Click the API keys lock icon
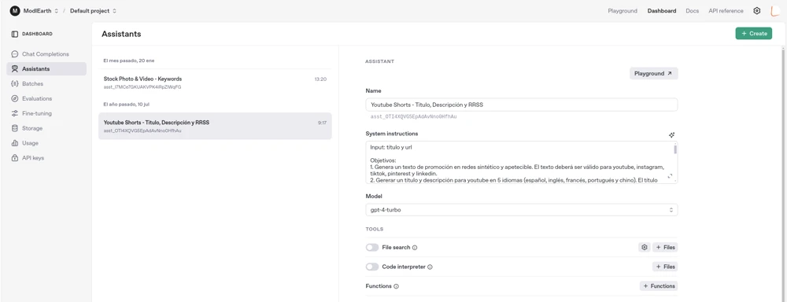The width and height of the screenshot is (787, 302). (14, 158)
